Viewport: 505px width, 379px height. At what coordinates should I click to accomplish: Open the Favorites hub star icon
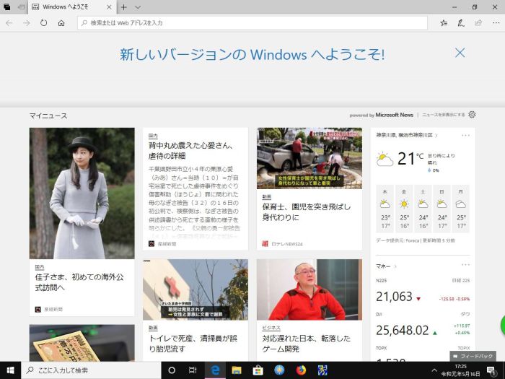(x=444, y=23)
